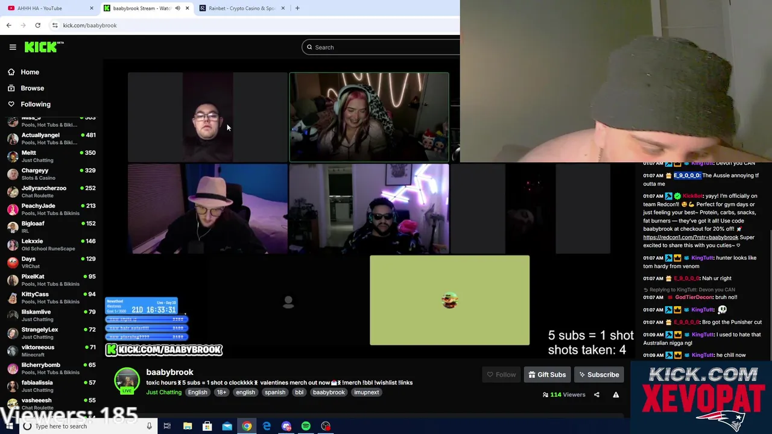Click the spanish tag
772x434 pixels.
(274, 392)
